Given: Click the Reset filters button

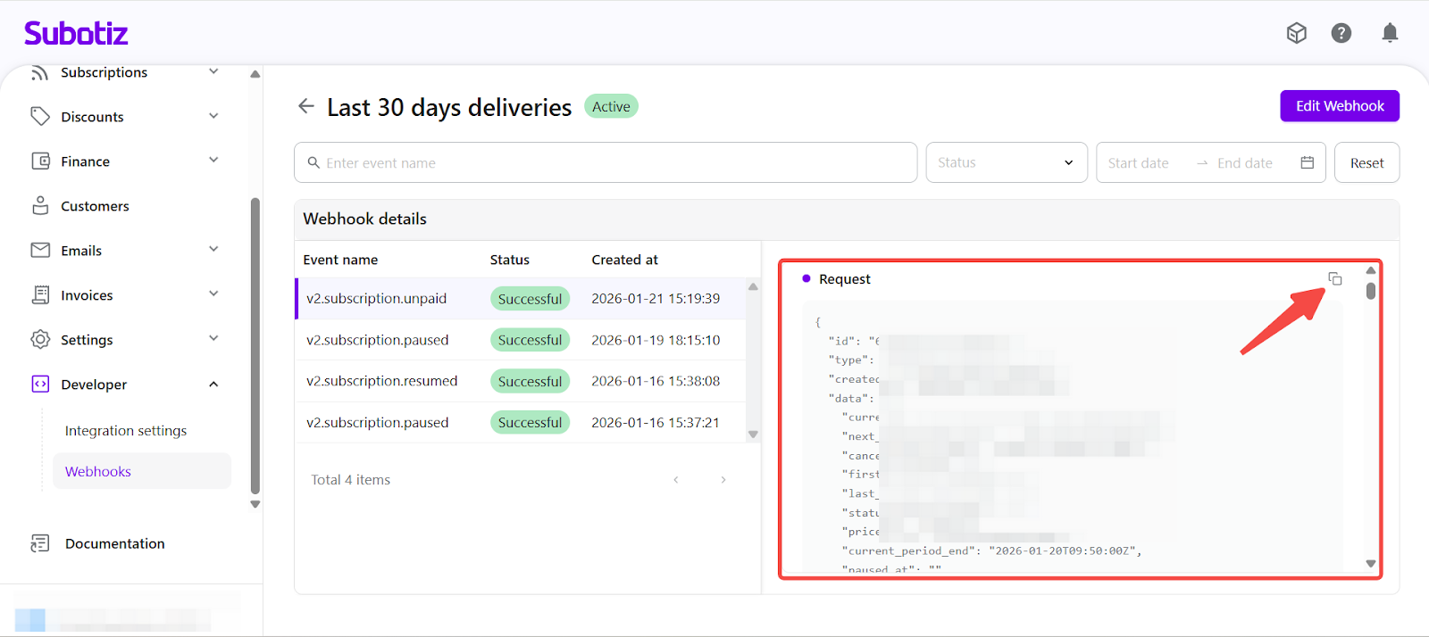Looking at the screenshot, I should [1366, 163].
